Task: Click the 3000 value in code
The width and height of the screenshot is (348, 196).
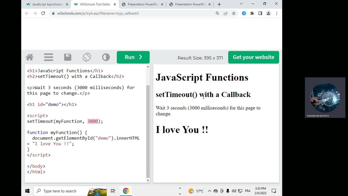Action: [x=92, y=121]
